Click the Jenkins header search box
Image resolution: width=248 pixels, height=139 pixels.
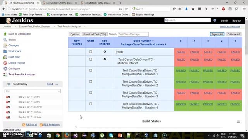coord(188,20)
